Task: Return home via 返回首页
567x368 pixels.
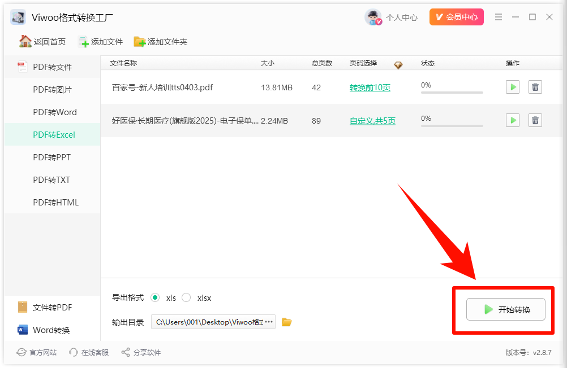Action: (x=42, y=42)
